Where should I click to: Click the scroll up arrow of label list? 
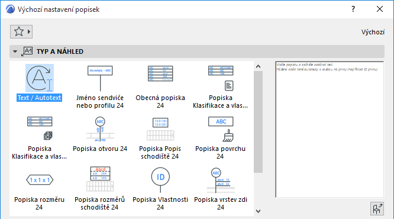pos(258,67)
